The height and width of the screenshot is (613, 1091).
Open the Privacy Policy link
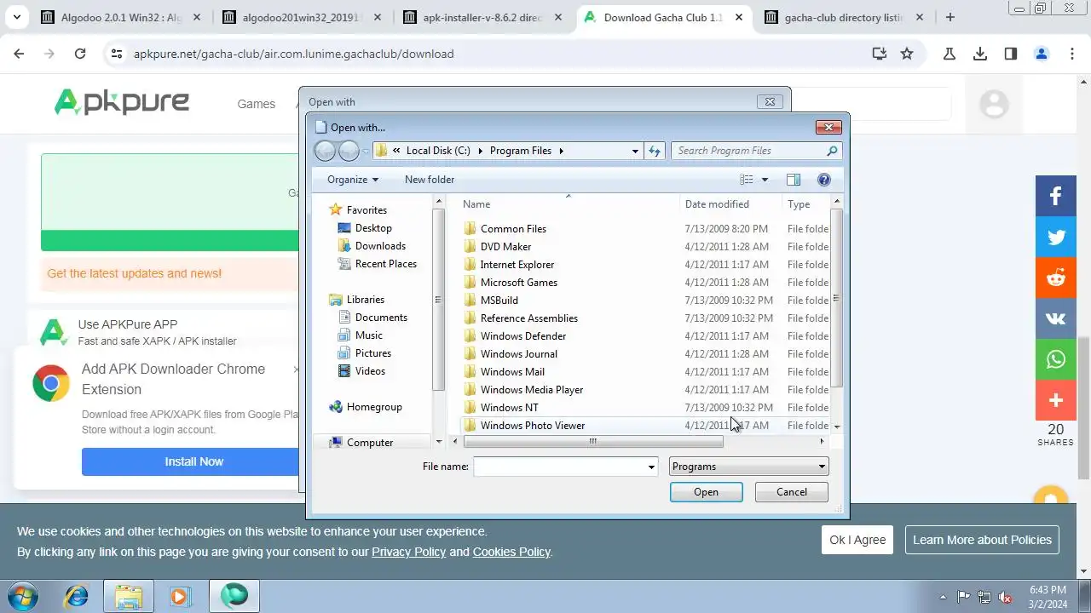(x=408, y=552)
